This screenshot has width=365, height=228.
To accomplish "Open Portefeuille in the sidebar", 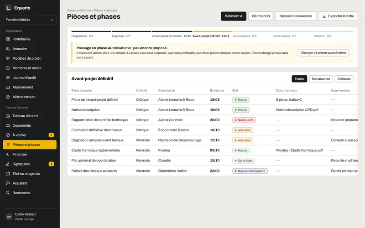I will pos(30,39).
